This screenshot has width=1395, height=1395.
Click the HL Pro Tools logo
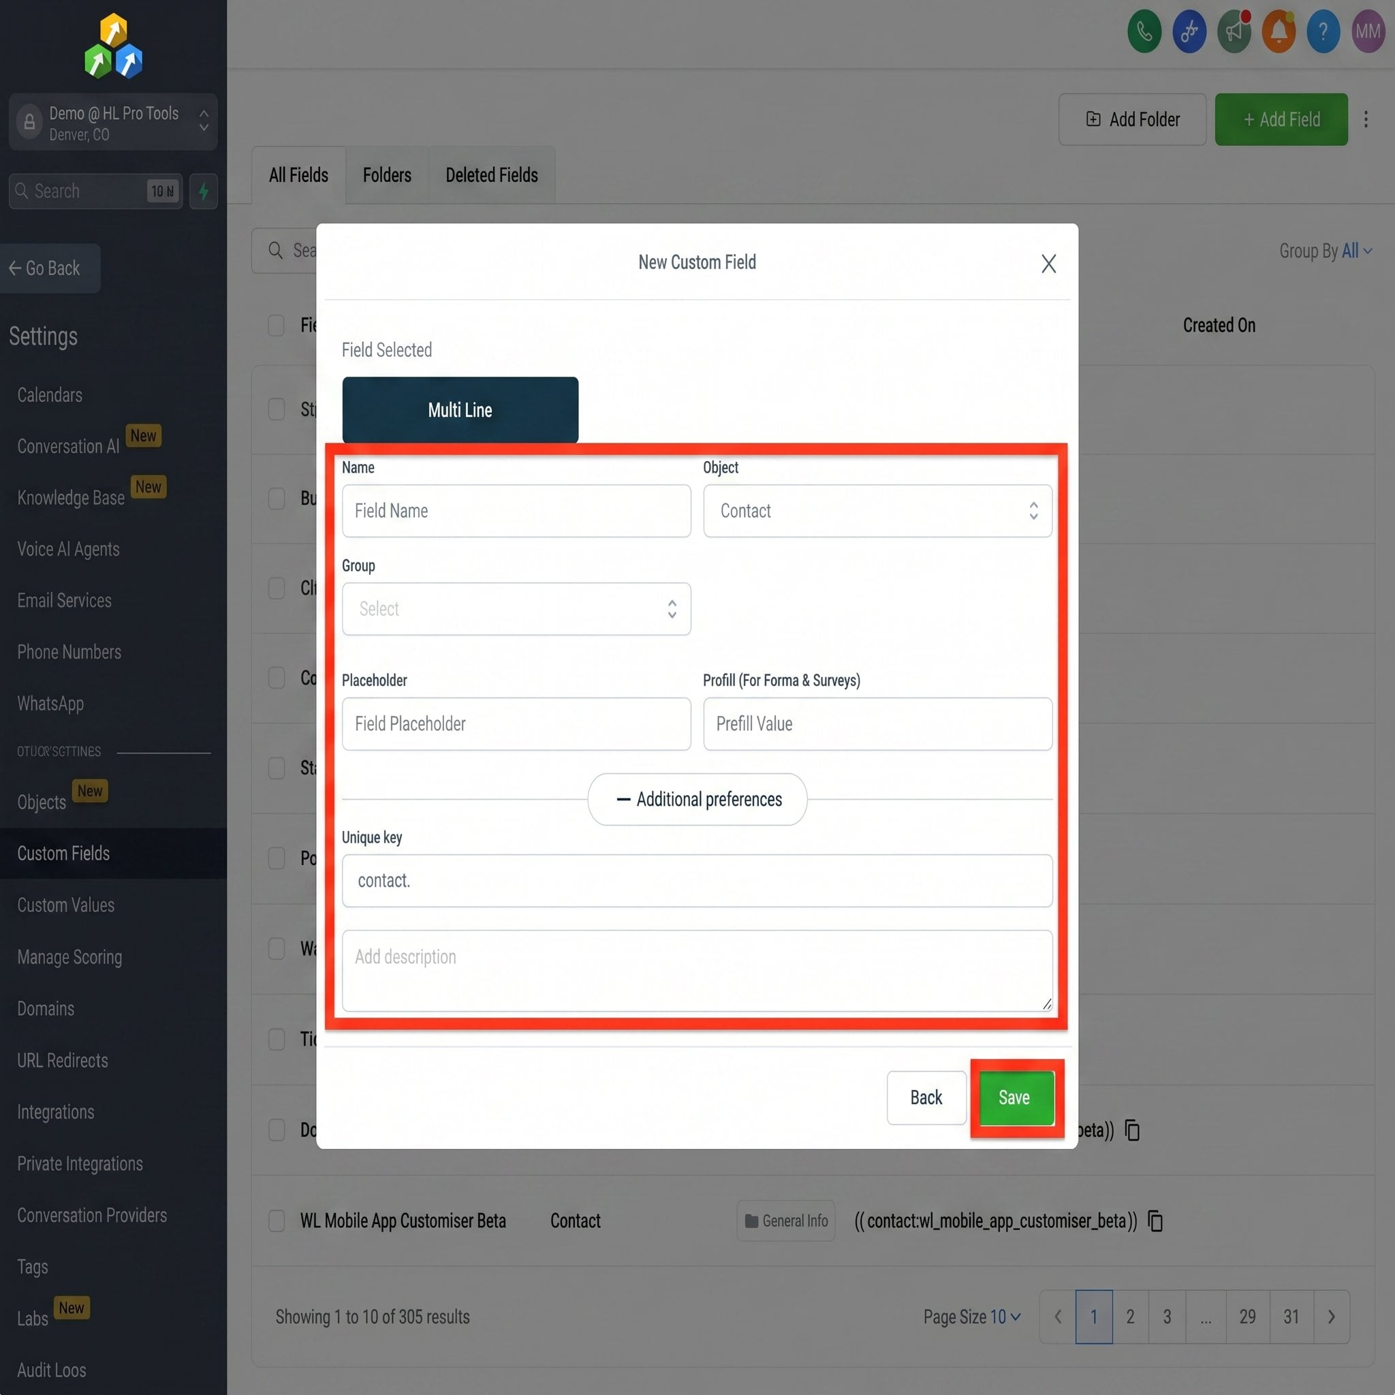(113, 46)
